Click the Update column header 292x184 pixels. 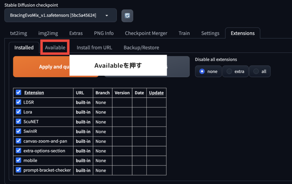pyautogui.click(x=156, y=93)
